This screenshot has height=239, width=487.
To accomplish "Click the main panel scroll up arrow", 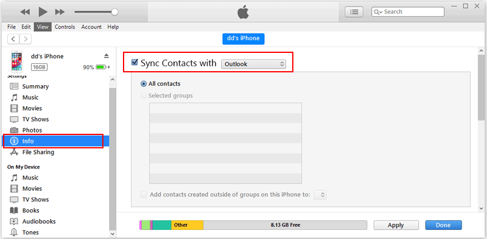I will pos(482,51).
